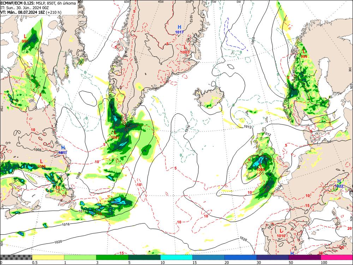Click the init time 'IT: Sun.. 30. Jún.. 2024 00Z'

pyautogui.click(x=25, y=8)
